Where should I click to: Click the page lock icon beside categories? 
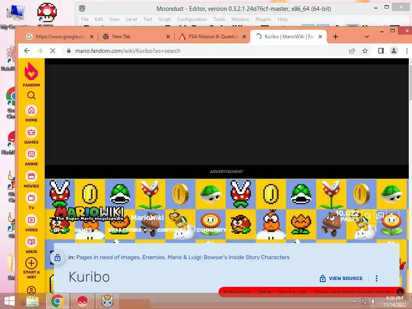click(x=58, y=257)
